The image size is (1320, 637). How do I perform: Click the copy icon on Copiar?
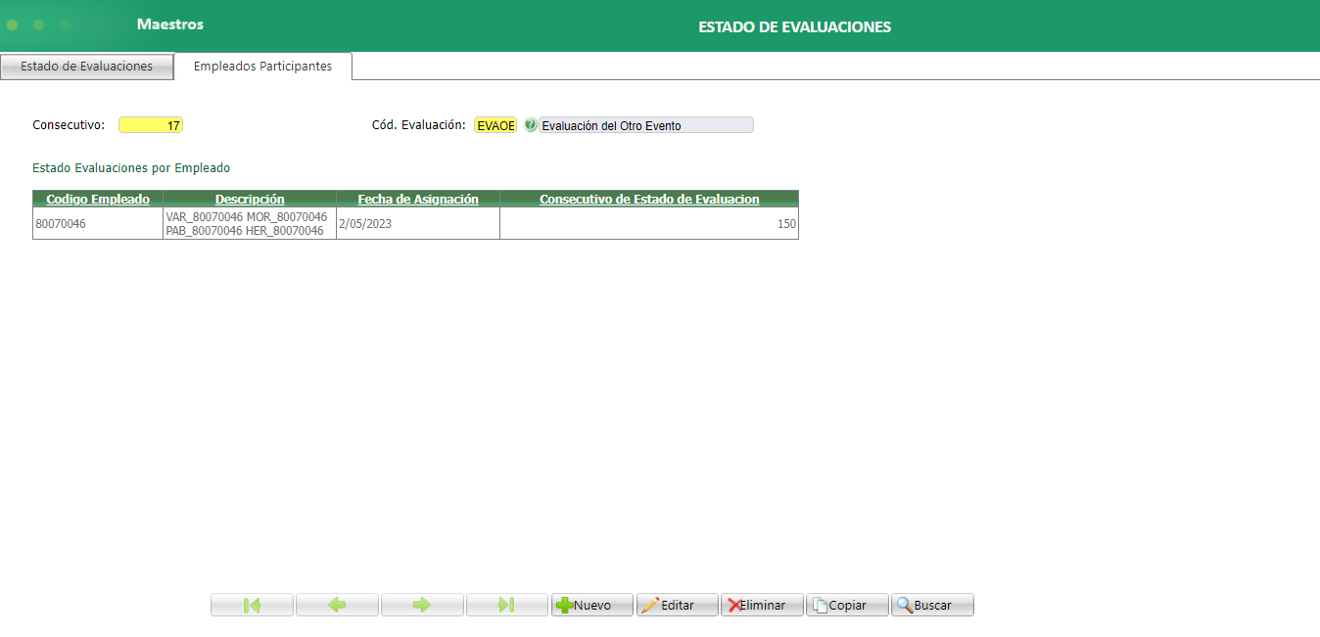pyautogui.click(x=821, y=604)
